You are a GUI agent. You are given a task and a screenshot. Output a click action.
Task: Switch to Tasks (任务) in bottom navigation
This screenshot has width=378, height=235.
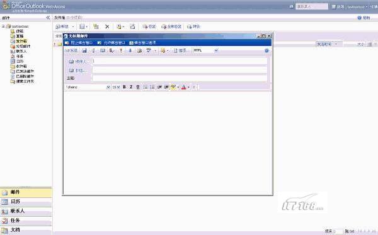click(x=26, y=221)
